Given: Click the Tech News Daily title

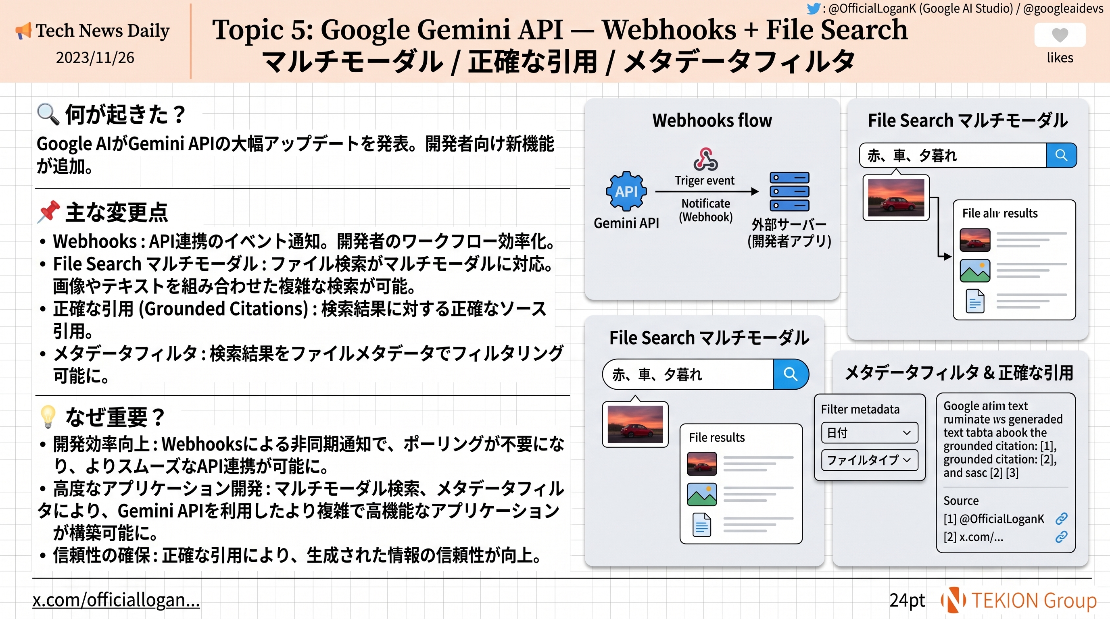Looking at the screenshot, I should pos(102,30).
